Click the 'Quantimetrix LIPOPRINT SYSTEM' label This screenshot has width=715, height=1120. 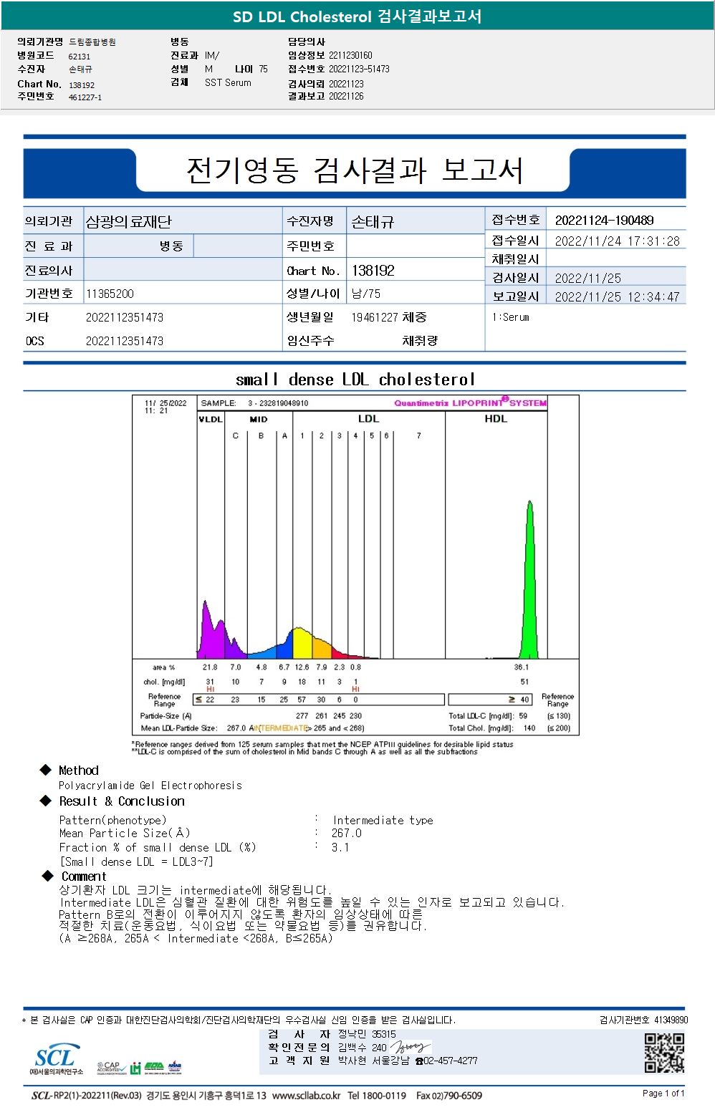click(x=471, y=403)
